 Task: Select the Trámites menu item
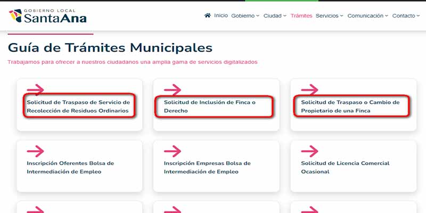pyautogui.click(x=301, y=16)
